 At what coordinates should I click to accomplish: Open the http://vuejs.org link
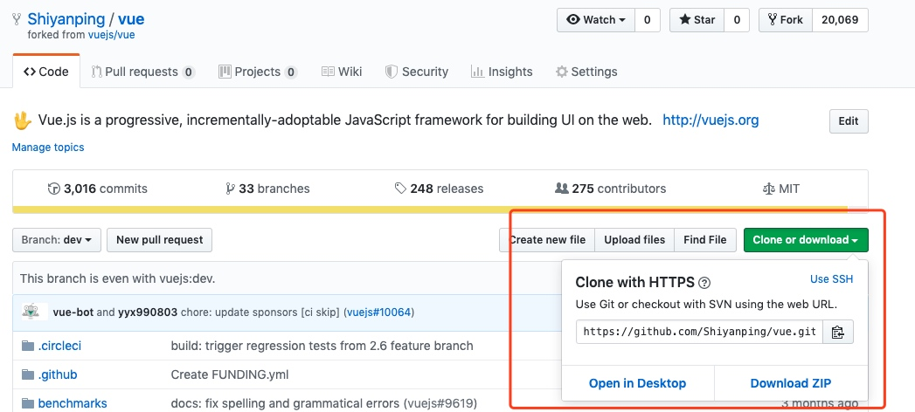(711, 120)
